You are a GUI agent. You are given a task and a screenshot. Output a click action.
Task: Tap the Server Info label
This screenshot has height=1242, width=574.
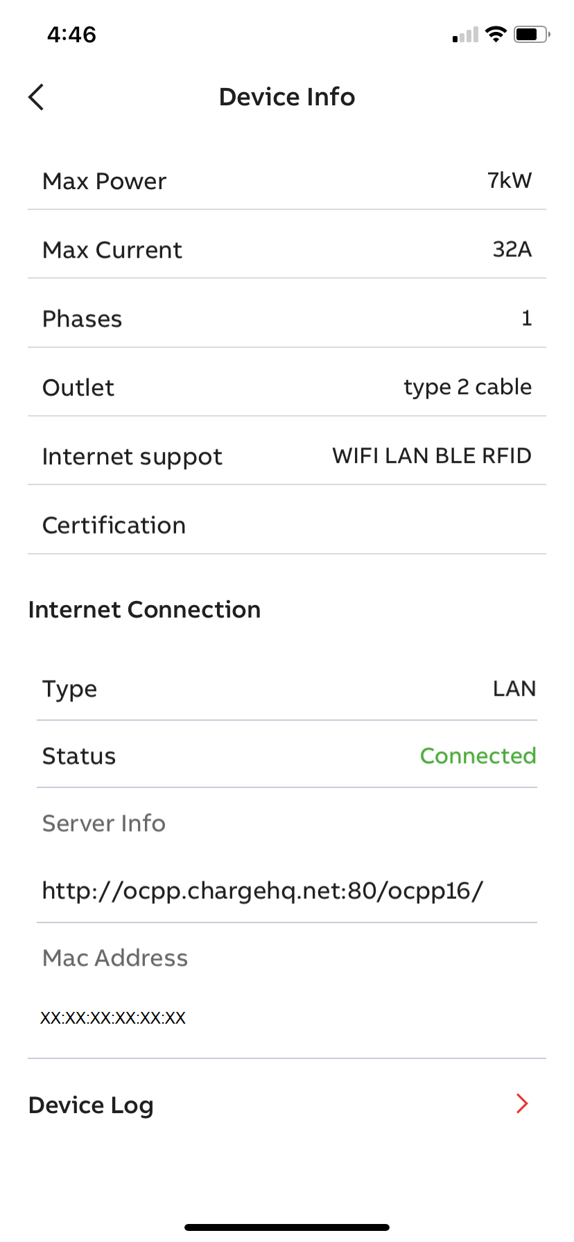coord(104,823)
